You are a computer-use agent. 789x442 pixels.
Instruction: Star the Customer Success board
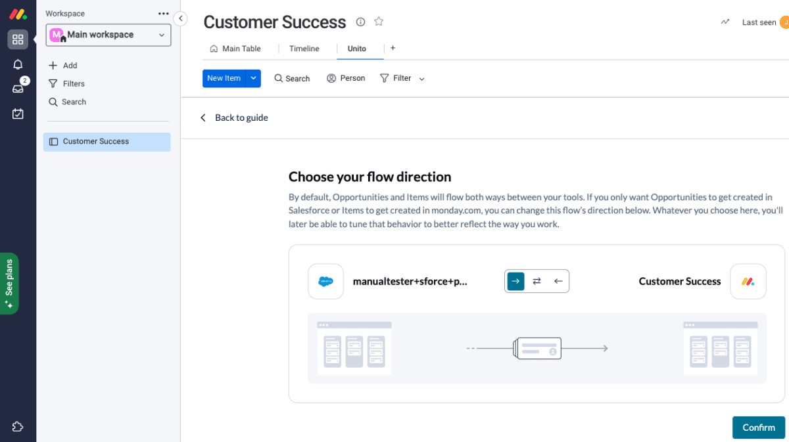click(x=379, y=22)
